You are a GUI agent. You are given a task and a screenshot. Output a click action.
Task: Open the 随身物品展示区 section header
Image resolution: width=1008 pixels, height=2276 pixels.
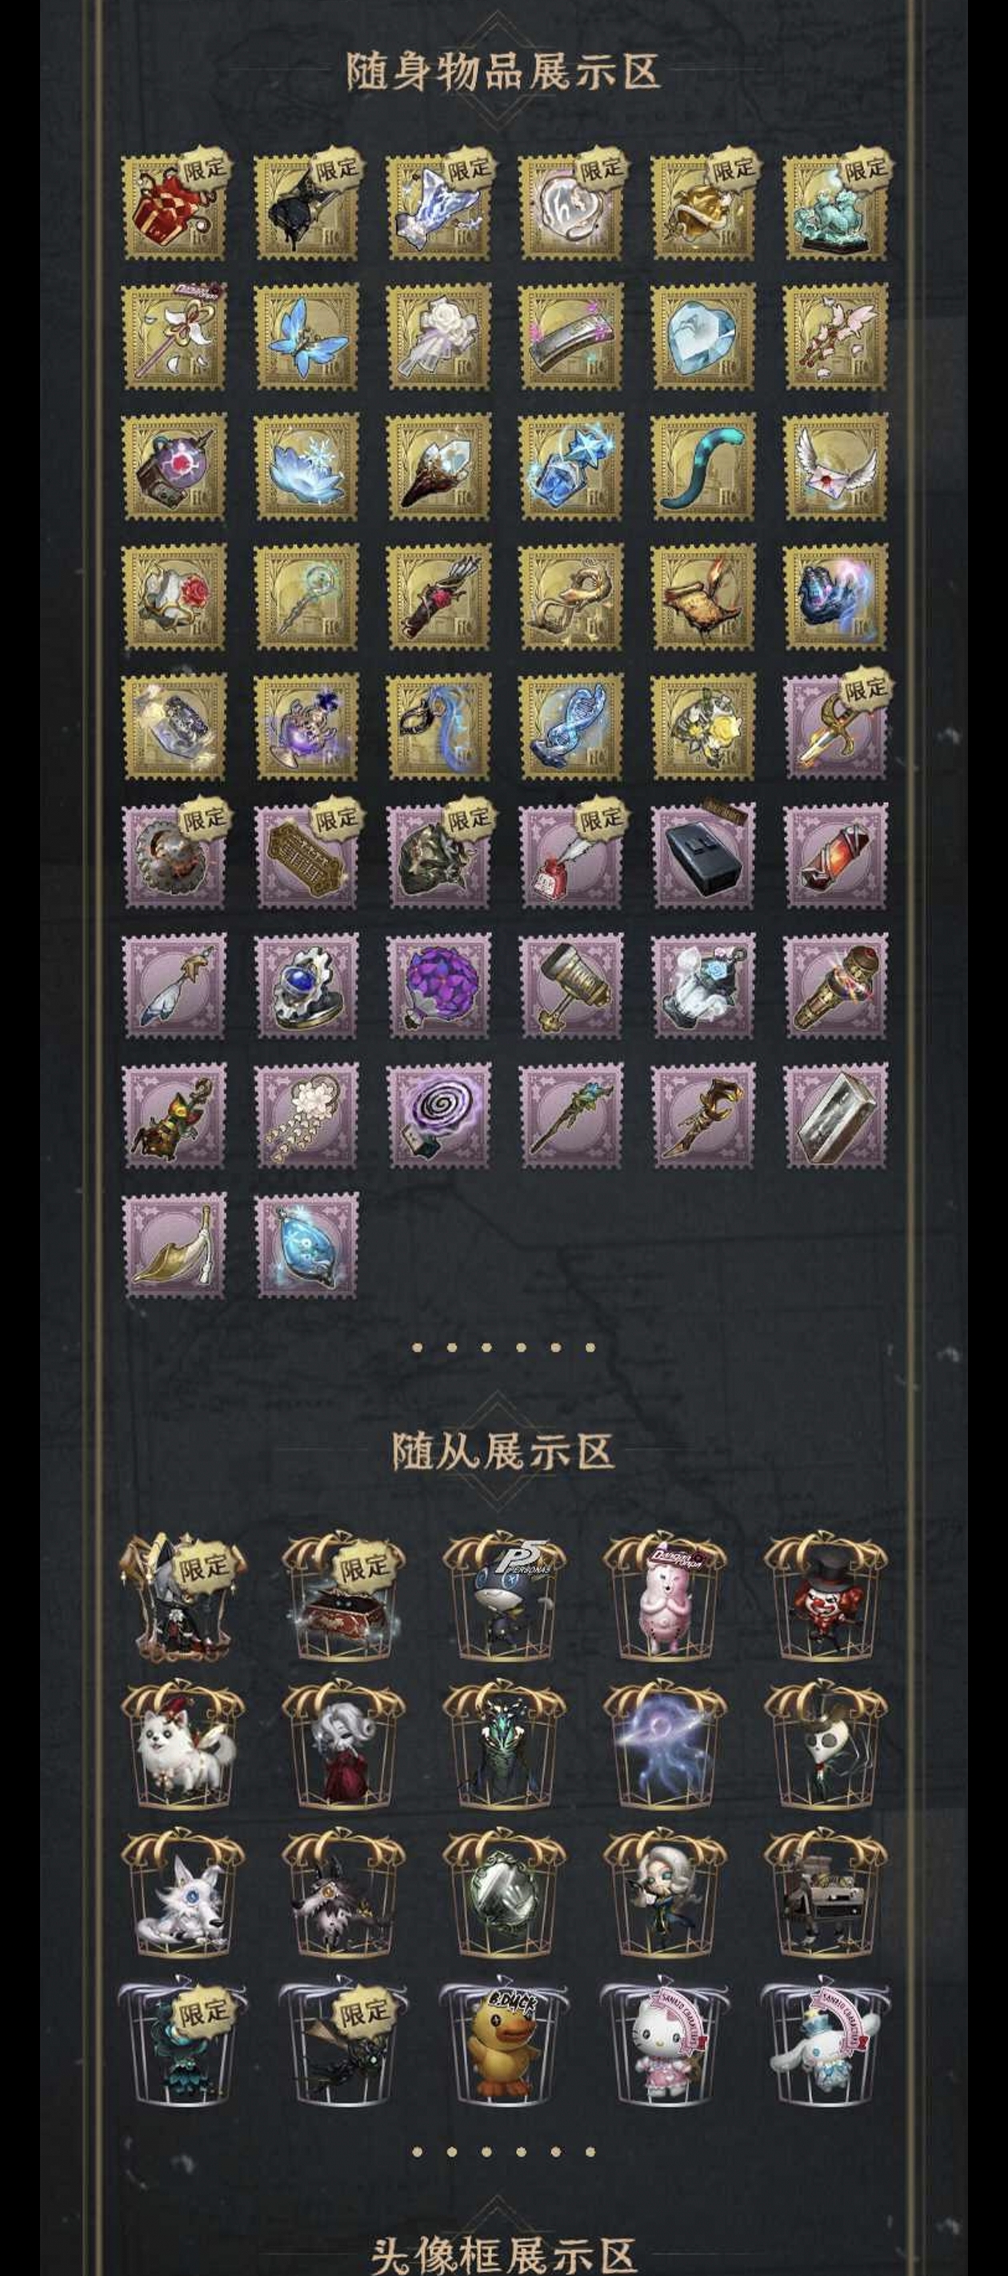tap(503, 70)
